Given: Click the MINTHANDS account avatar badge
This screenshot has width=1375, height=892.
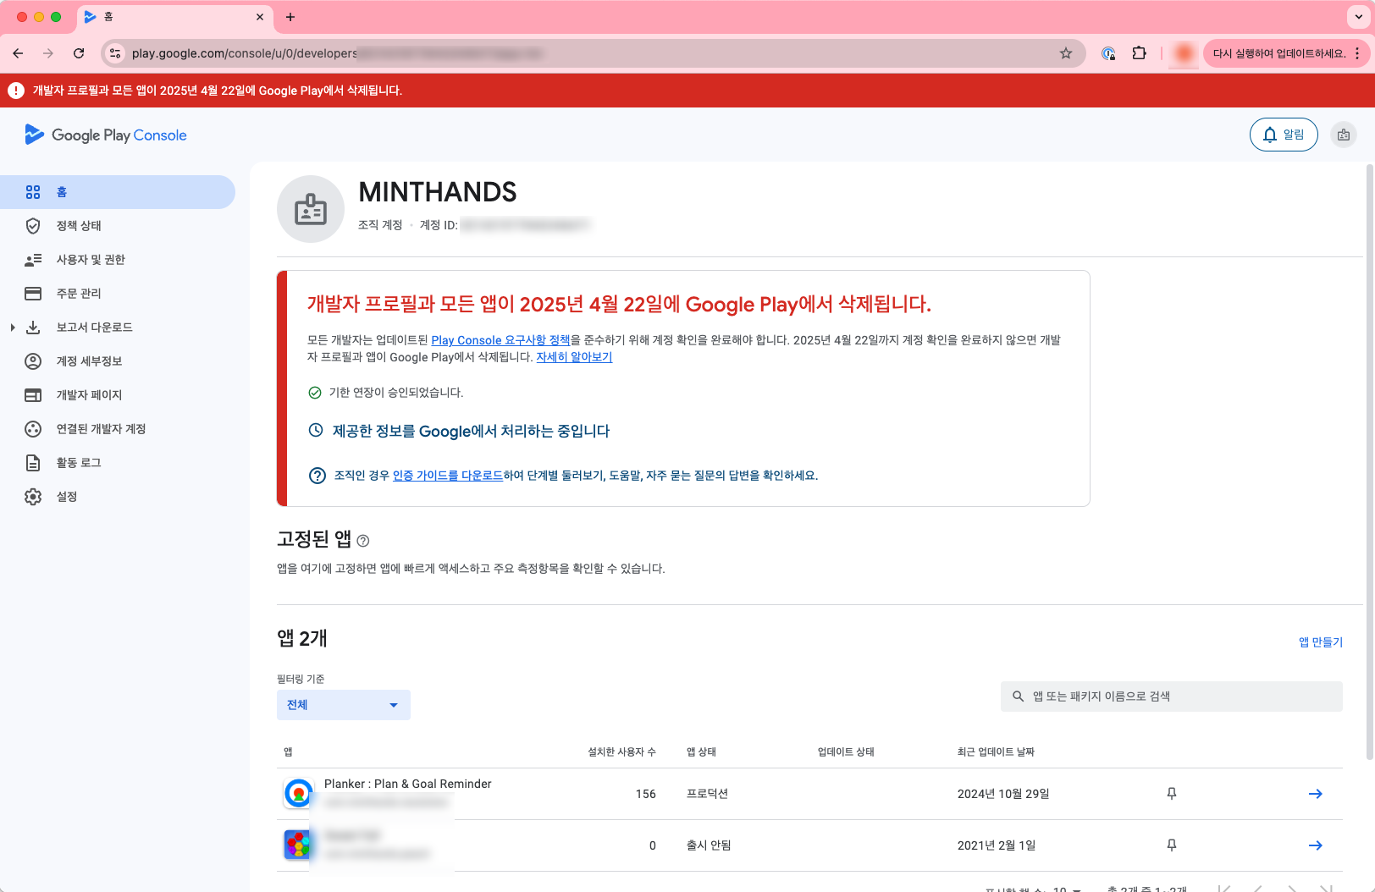Looking at the screenshot, I should (x=311, y=209).
